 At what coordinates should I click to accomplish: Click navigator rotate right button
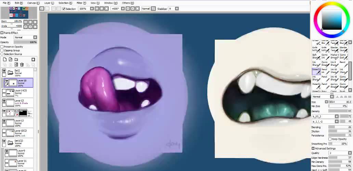coord(30,27)
